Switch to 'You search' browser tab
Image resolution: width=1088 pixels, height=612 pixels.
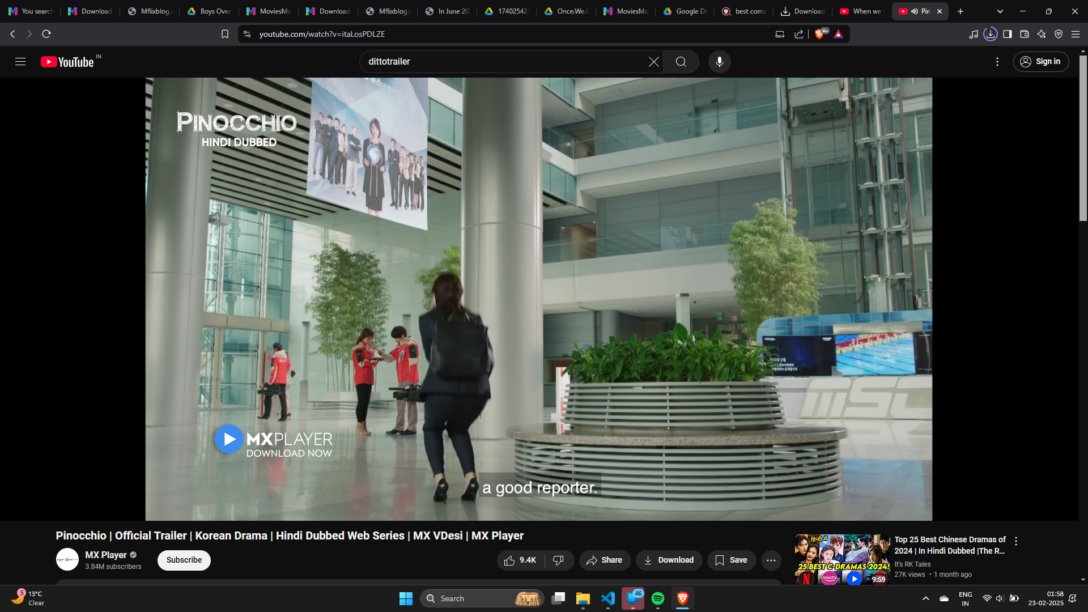[31, 11]
